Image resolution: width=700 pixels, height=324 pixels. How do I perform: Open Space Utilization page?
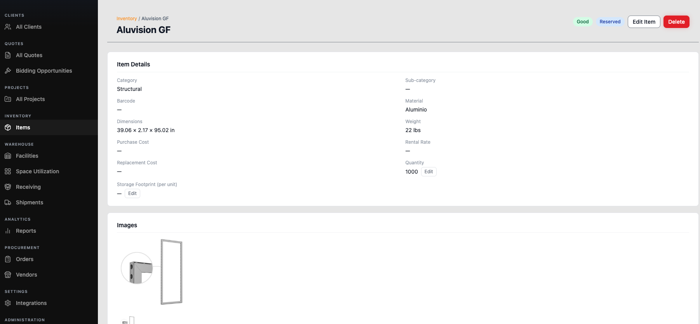click(x=49, y=171)
